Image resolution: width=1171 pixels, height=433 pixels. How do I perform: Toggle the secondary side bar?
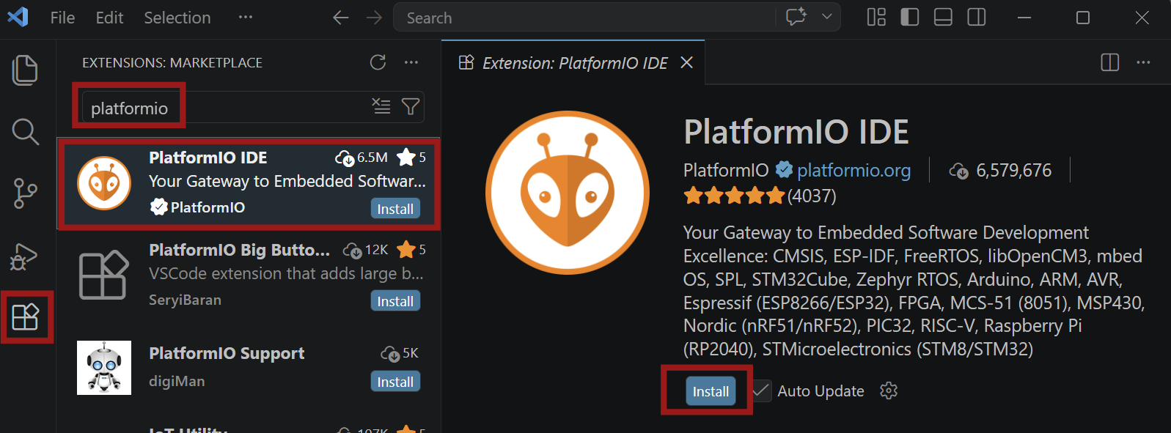coord(977,17)
